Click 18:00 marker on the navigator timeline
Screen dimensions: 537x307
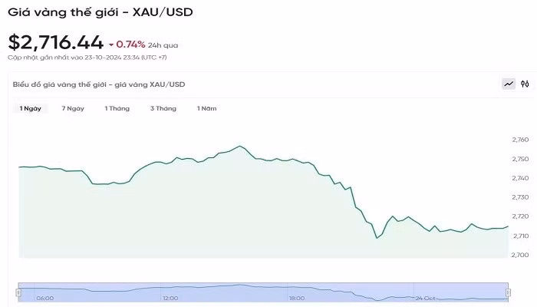coord(296,298)
